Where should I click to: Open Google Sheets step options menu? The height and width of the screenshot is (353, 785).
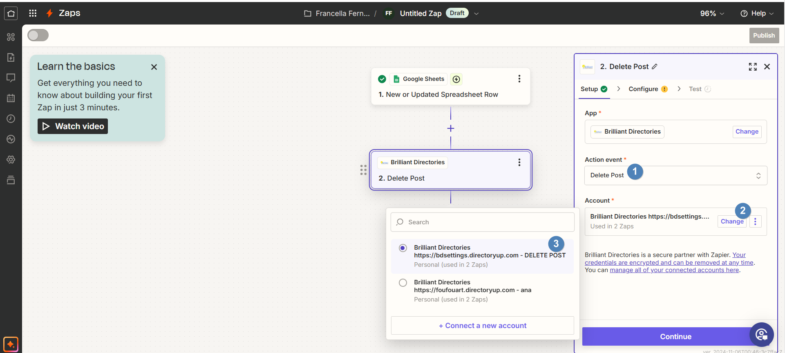[x=519, y=79]
